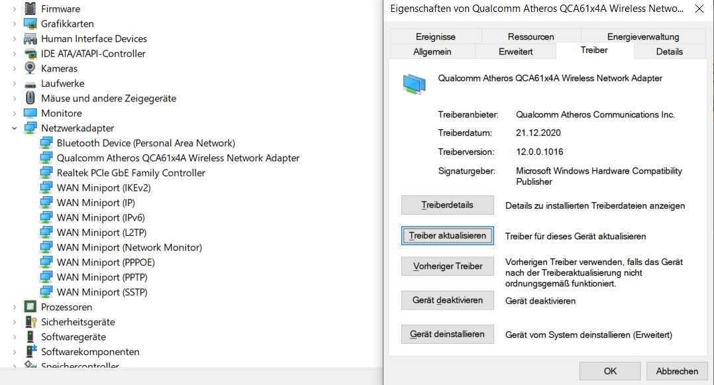Switch to the Ressourcen tab
714x385 pixels.
point(531,36)
